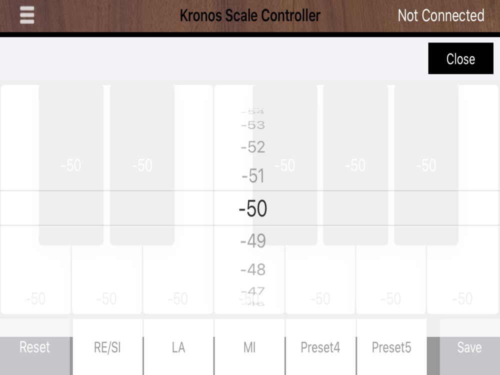500x375 pixels.
Task: Load the LA preset
Action: click(x=178, y=347)
